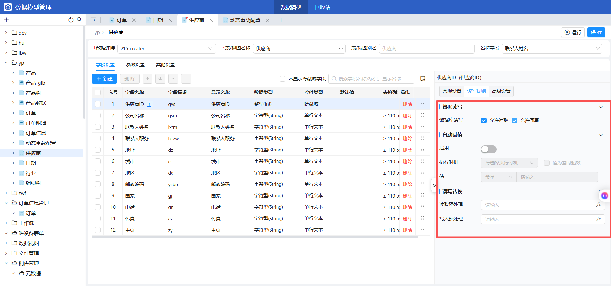Switch to 高级设置 tab
Screen dimensions: 611x286
click(501, 91)
